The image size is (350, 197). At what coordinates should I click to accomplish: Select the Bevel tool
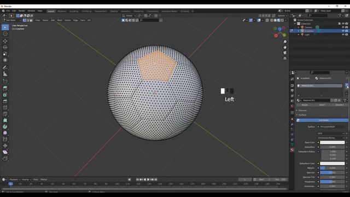5,101
